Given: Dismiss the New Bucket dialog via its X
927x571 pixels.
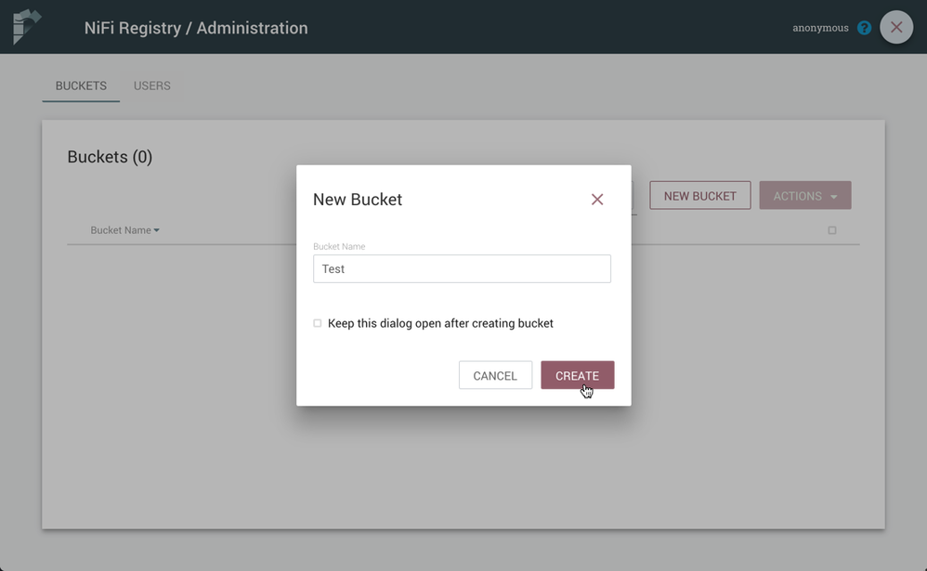Looking at the screenshot, I should click(597, 199).
